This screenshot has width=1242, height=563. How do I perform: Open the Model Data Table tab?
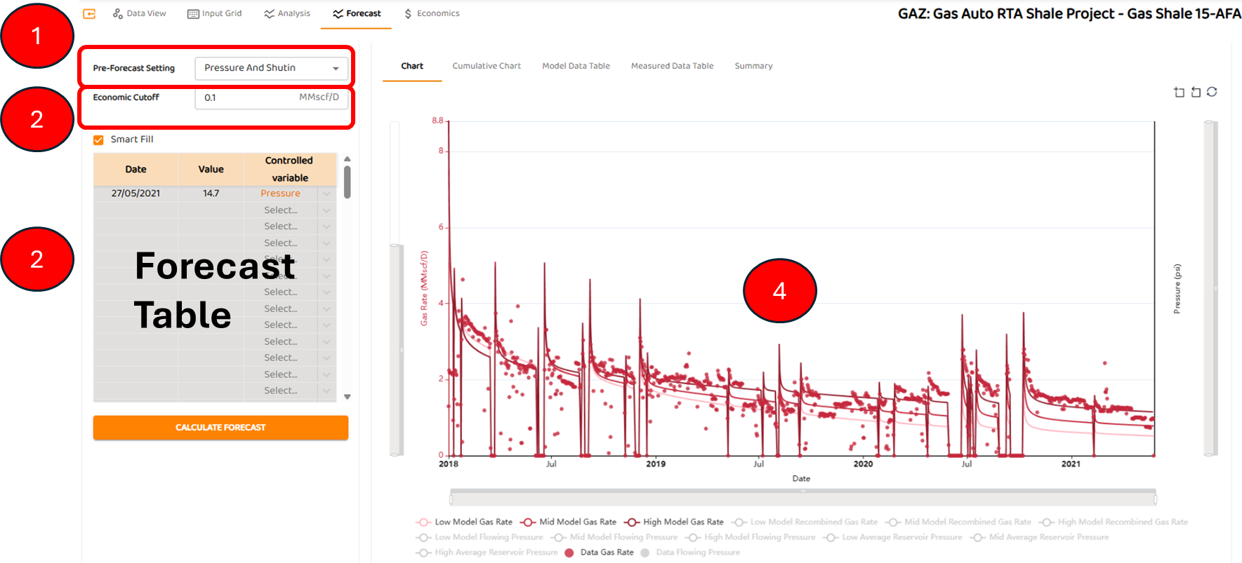coord(576,66)
